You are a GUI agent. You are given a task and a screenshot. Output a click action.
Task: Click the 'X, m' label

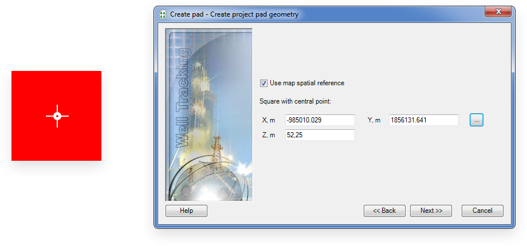pyautogui.click(x=268, y=120)
